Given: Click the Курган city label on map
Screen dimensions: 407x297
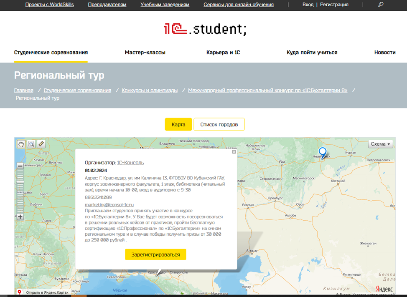Looking at the screenshot, I should pos(351,153).
